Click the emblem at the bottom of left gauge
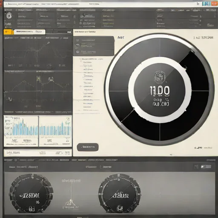The width and height of the screenshot is (218, 218). [x=32, y=209]
